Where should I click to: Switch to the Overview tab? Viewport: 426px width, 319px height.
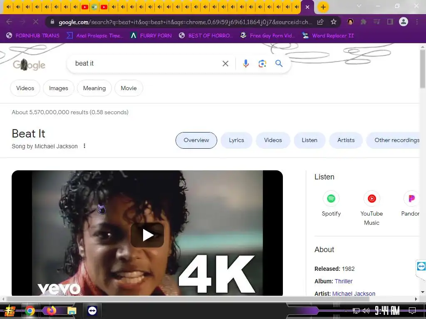[196, 140]
